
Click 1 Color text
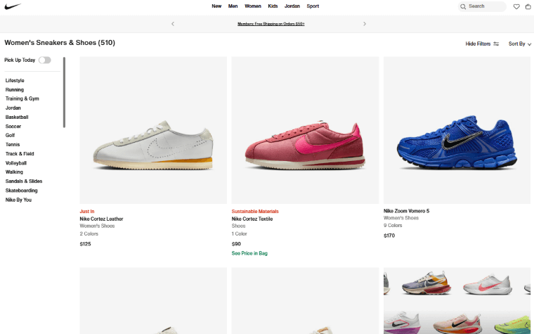coord(239,233)
